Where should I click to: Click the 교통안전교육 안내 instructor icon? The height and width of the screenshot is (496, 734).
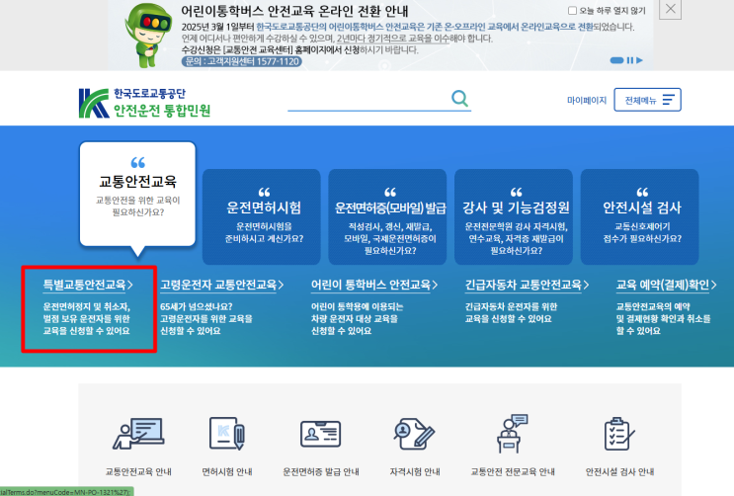(138, 434)
